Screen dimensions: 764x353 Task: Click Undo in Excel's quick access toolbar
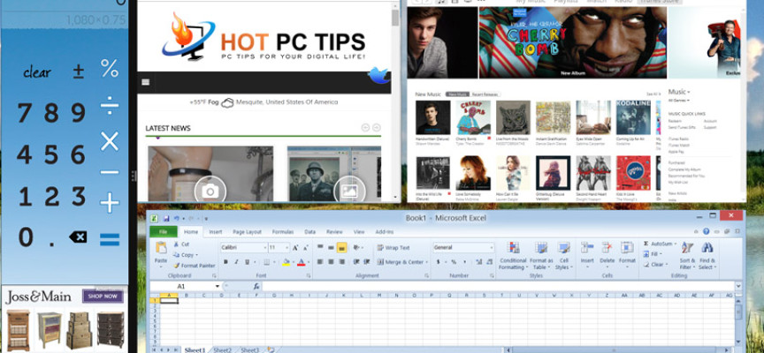[x=176, y=219]
